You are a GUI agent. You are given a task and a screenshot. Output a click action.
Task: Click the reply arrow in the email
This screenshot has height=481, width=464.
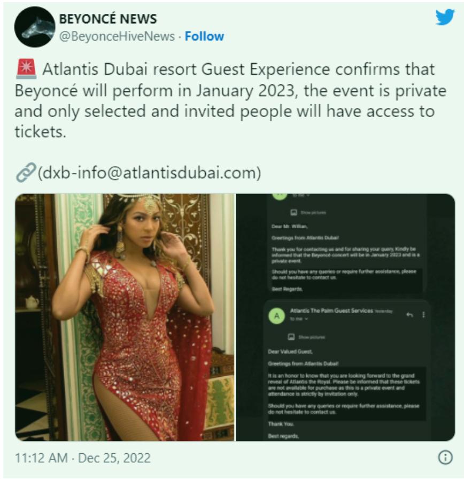tap(409, 315)
